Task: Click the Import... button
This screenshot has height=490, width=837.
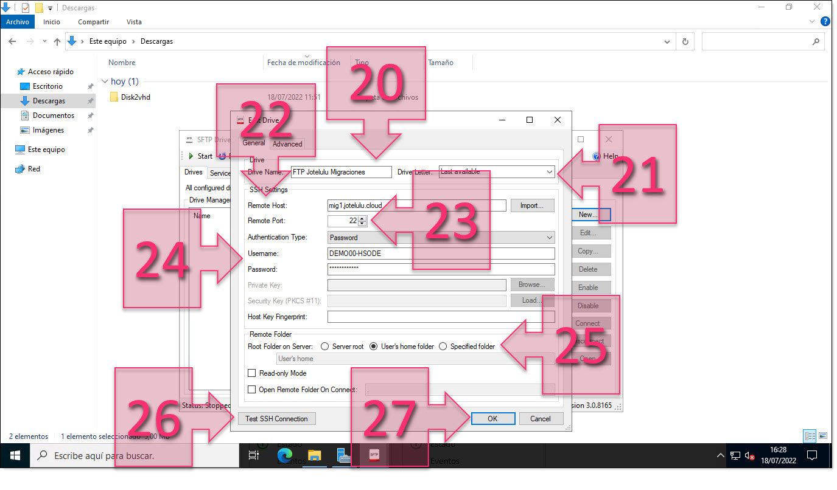Action: coord(533,205)
